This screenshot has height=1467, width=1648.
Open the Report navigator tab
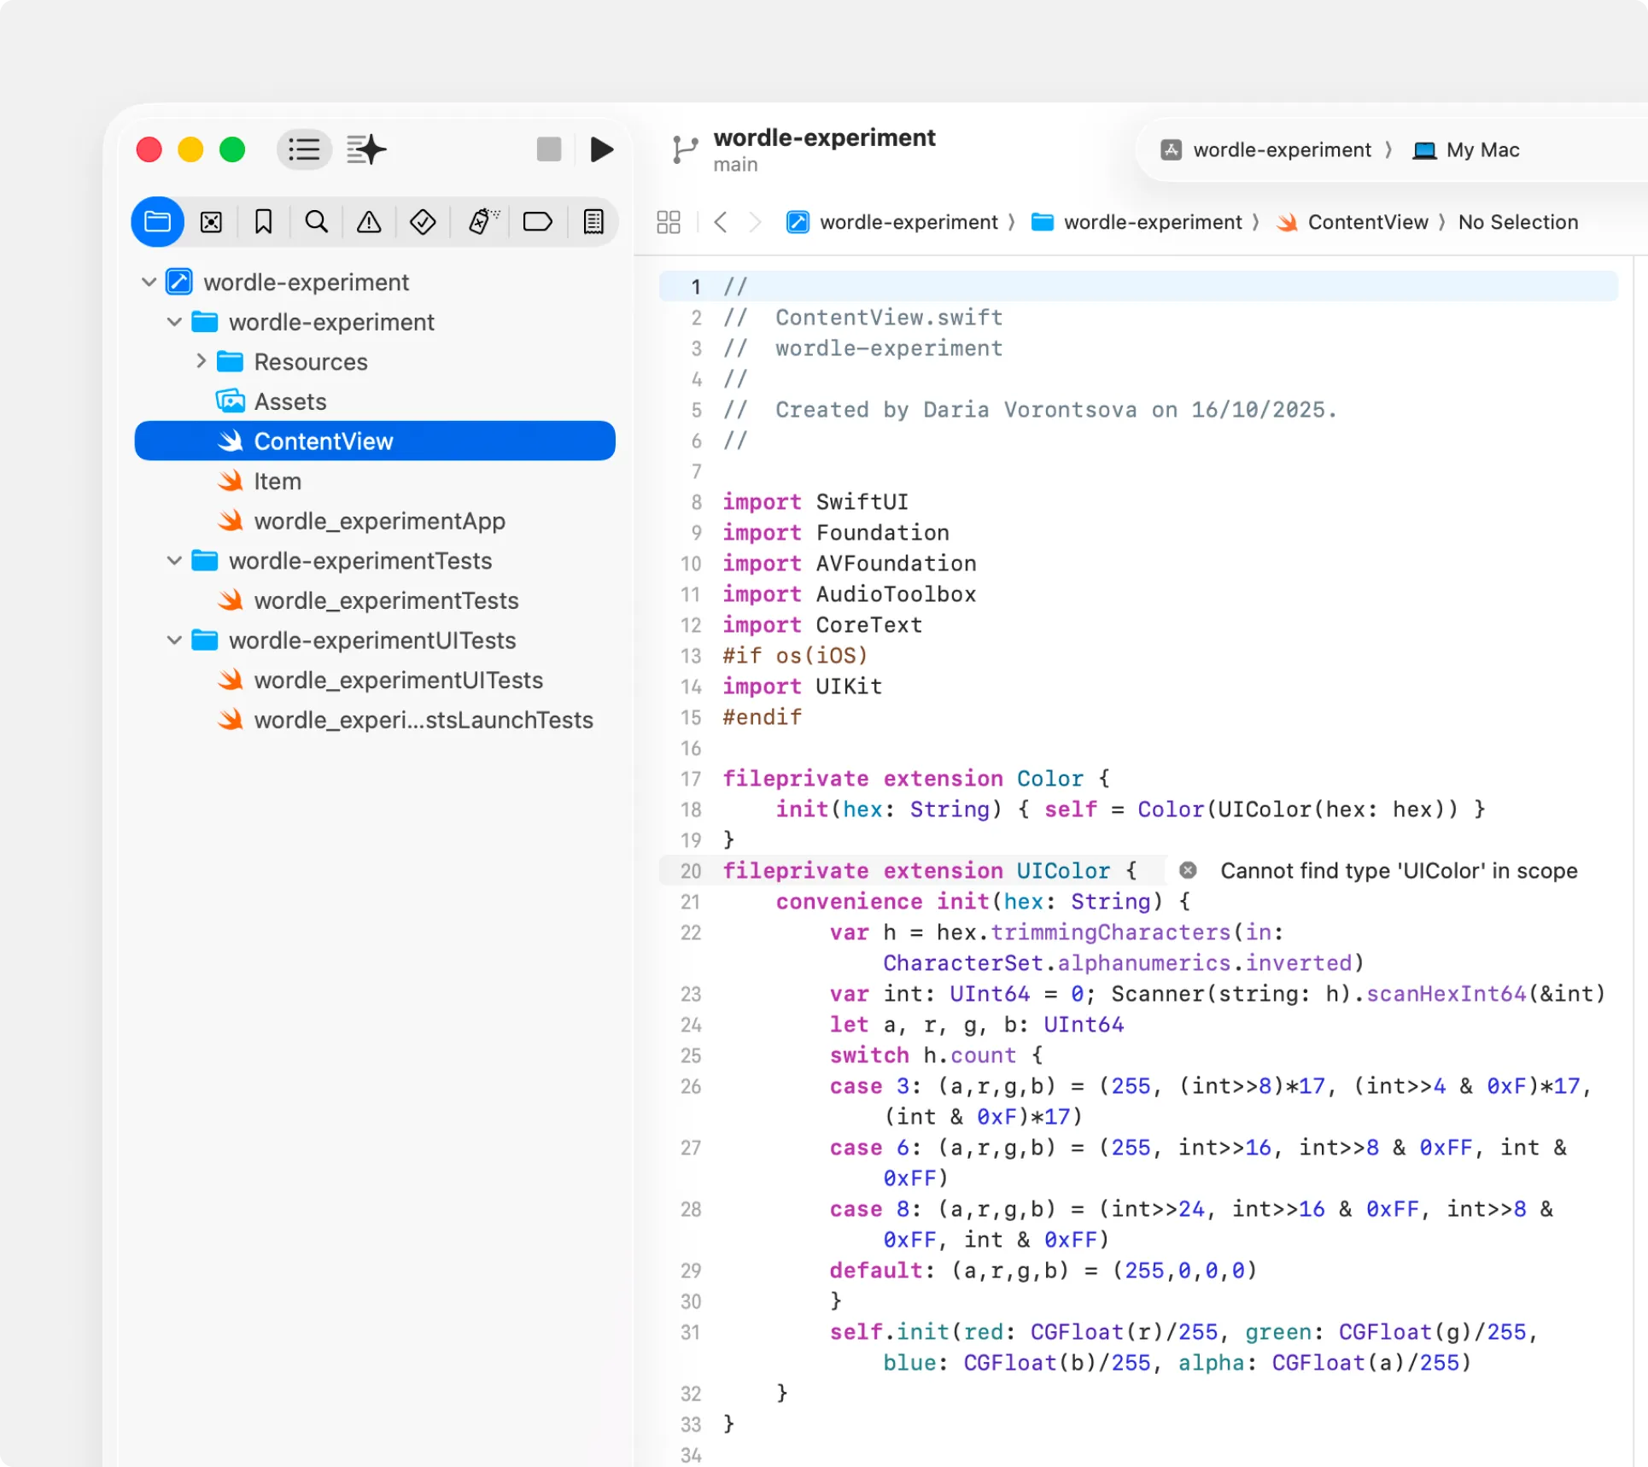(x=593, y=222)
